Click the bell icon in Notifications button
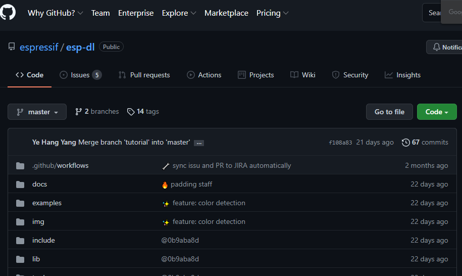The width and height of the screenshot is (462, 276). 436,47
